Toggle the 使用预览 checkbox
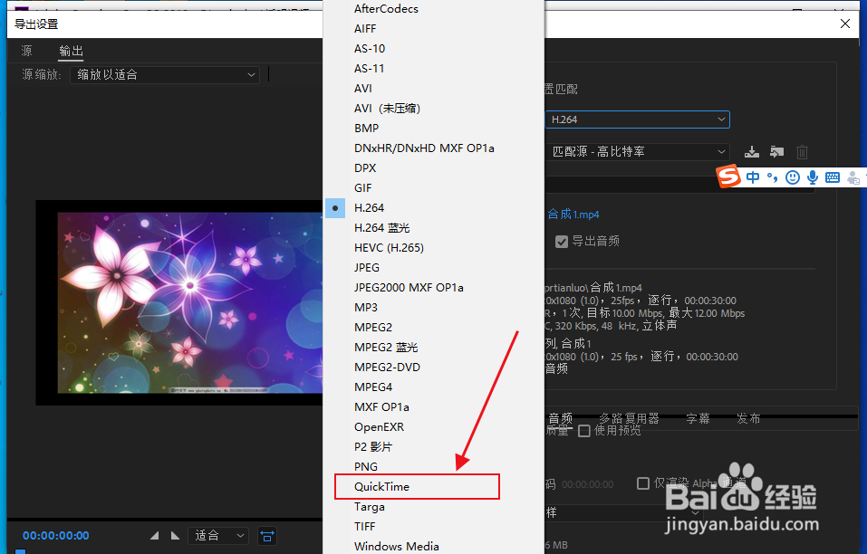The height and width of the screenshot is (554, 867). click(x=584, y=430)
